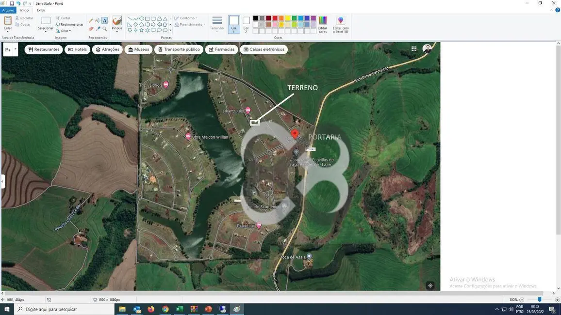
Task: Click the Redimensionar button
Action: coord(70,24)
